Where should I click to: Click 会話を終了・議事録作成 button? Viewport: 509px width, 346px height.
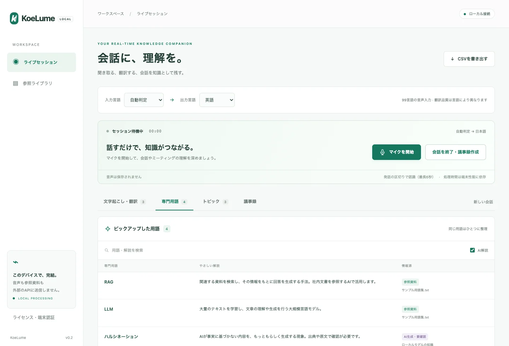pyautogui.click(x=456, y=152)
